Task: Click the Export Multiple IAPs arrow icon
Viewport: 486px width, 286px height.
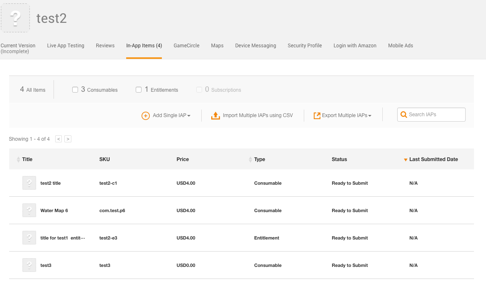Action: [317, 116]
